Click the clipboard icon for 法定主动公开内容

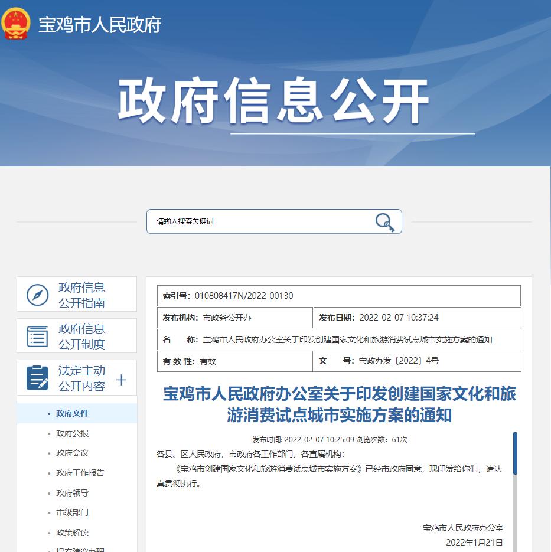38,378
